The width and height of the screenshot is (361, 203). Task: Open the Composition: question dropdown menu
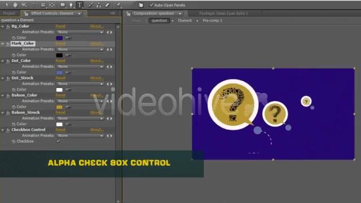180,14
